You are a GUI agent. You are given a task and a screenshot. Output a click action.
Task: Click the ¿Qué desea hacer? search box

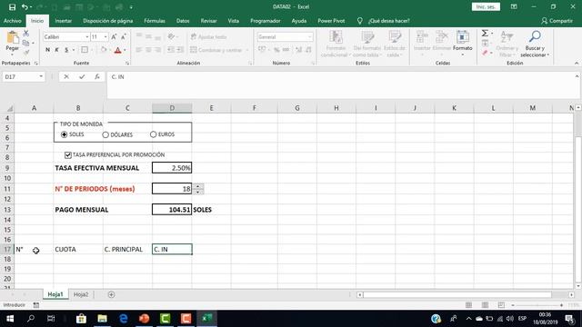point(388,21)
